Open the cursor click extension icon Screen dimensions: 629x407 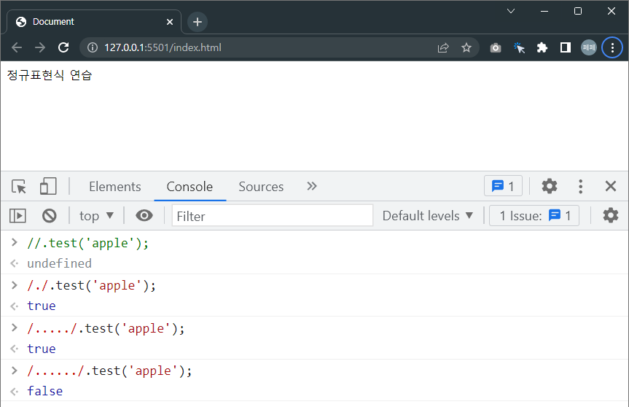coord(519,47)
